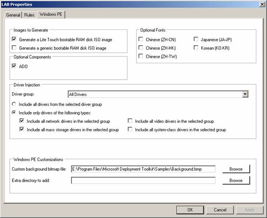The width and height of the screenshot is (267, 218).
Task: Check the Chinese (ZH-CN) font option
Action: tap(141, 39)
